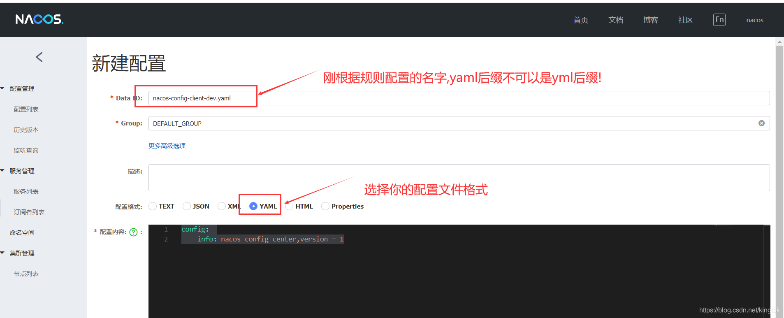Image resolution: width=784 pixels, height=318 pixels.
Task: Open help icon next to 配置内容
Action: (x=133, y=232)
